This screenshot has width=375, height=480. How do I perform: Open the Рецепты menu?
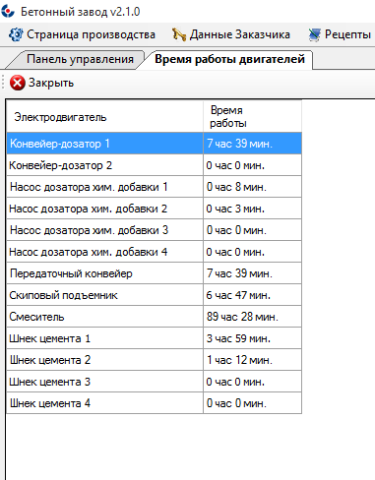click(340, 34)
